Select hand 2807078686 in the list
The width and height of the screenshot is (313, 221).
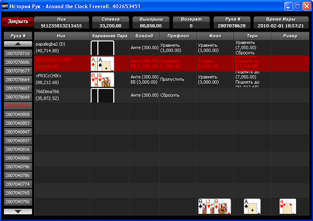tap(18, 62)
